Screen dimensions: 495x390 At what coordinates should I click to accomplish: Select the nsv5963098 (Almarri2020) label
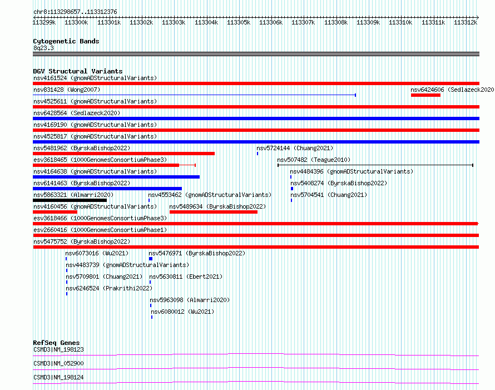(x=190, y=300)
